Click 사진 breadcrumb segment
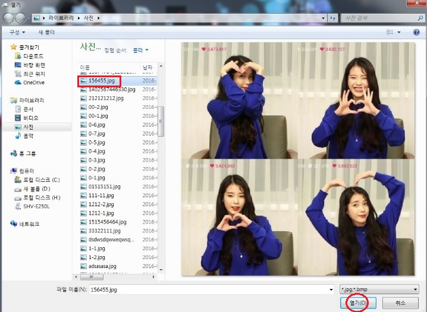Viewport: 427px width, 312px height. click(89, 18)
